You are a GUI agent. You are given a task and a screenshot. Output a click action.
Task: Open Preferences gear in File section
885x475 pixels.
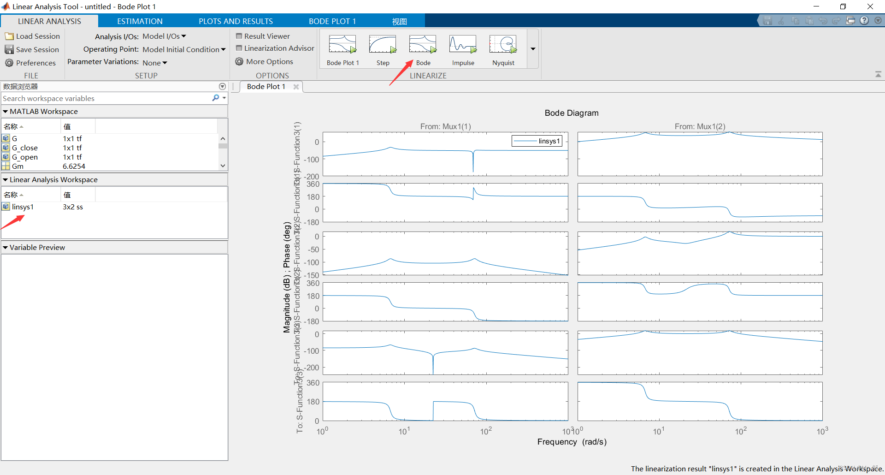click(x=9, y=63)
